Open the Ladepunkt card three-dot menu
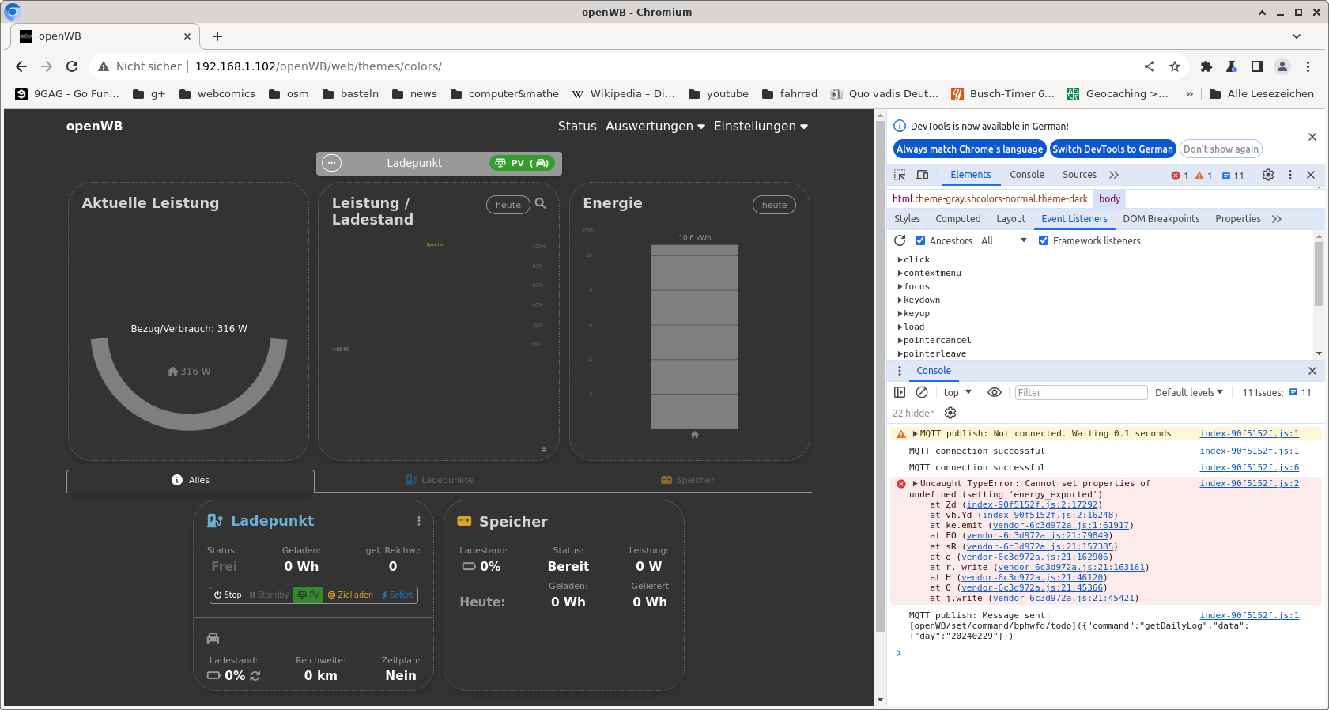Viewport: 1329px width, 710px height. (419, 521)
